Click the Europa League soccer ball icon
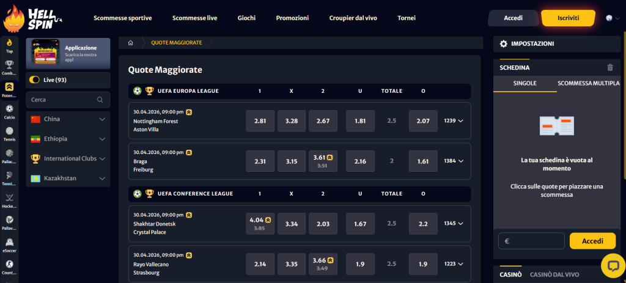This screenshot has width=626, height=283. [x=138, y=91]
